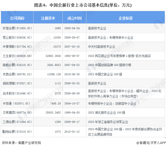Click founding date 2007-05-16
The width and height of the screenshot is (166, 148).
tap(72, 47)
